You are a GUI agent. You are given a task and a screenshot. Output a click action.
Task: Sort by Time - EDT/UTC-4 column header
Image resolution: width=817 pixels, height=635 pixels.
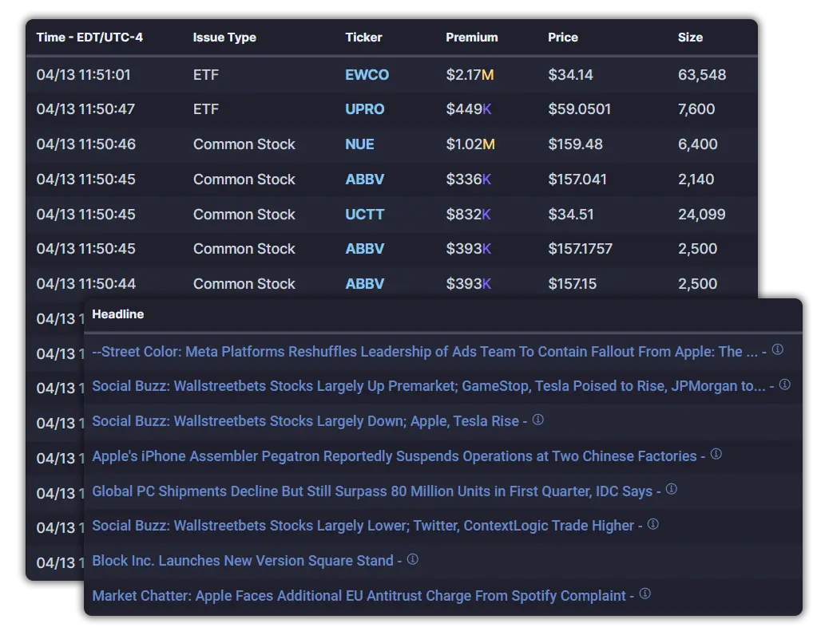[x=89, y=37]
